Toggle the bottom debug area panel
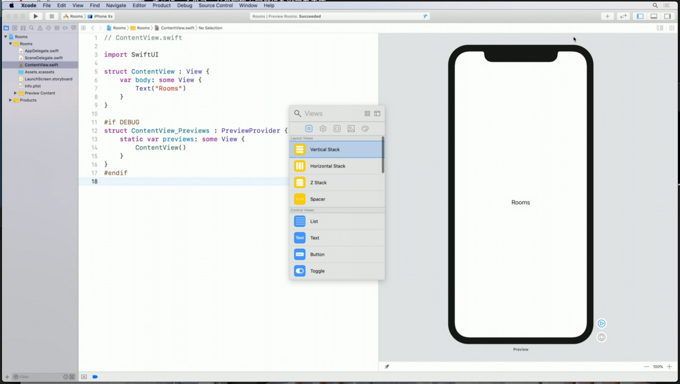 [x=654, y=16]
